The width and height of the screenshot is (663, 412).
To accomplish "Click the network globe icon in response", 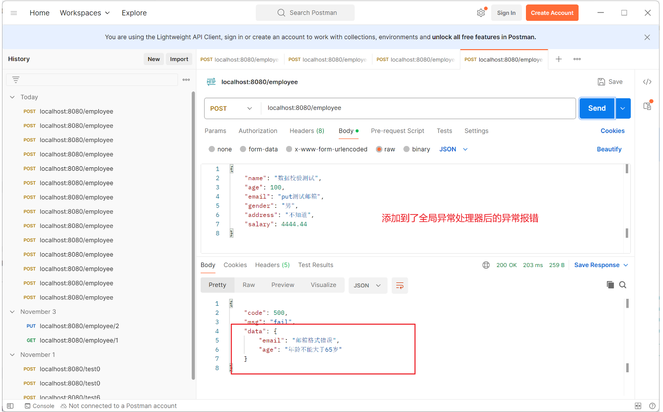I will (x=486, y=265).
